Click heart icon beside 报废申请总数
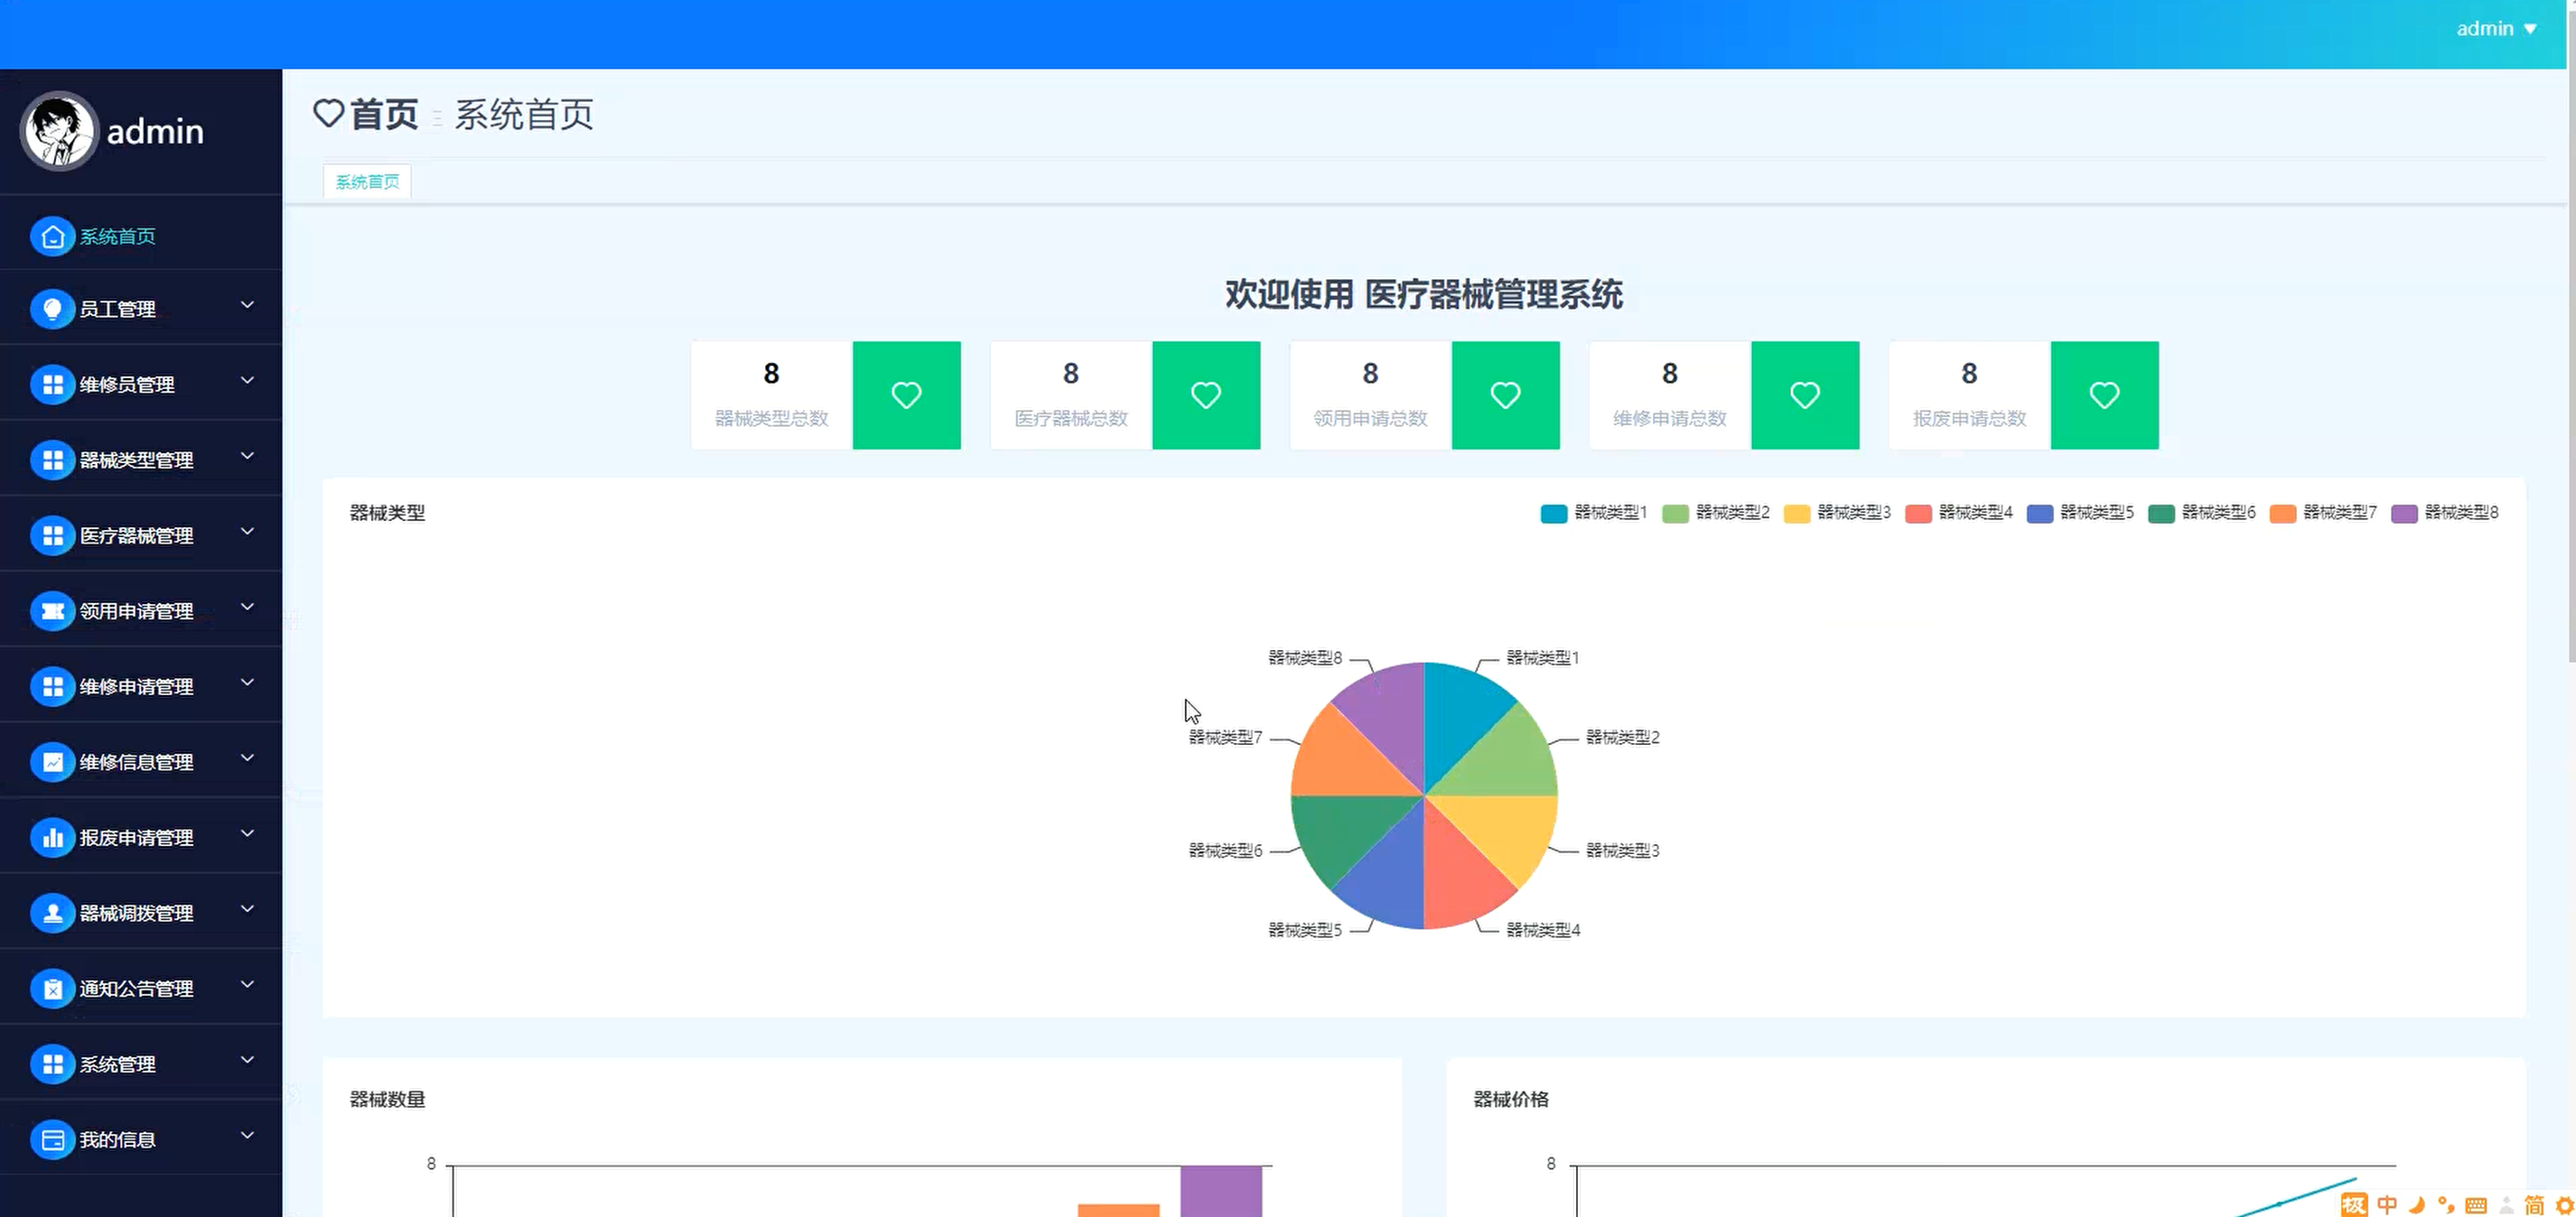2576x1217 pixels. point(2104,395)
